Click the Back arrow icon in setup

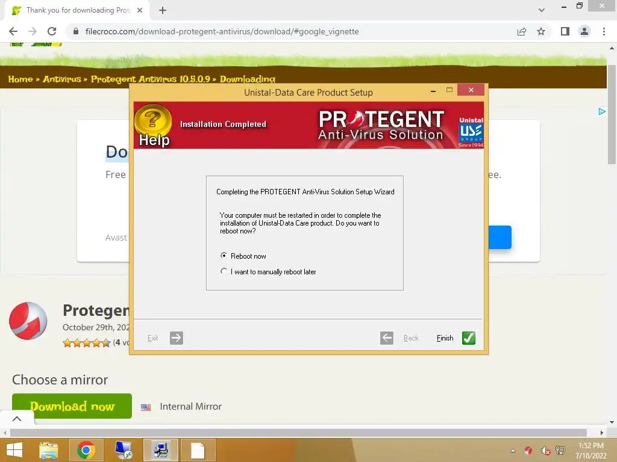387,338
